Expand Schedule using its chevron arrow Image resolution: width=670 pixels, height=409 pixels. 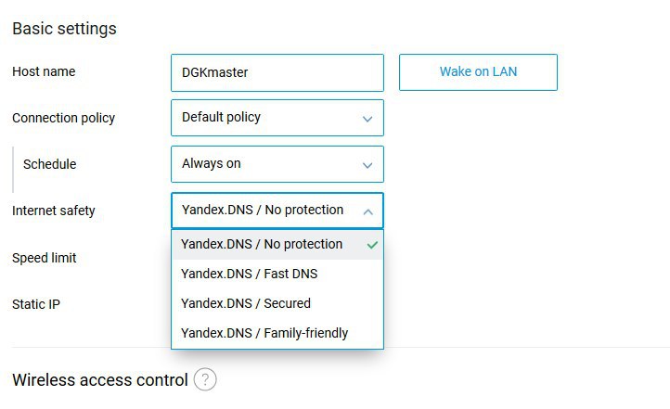[367, 165]
